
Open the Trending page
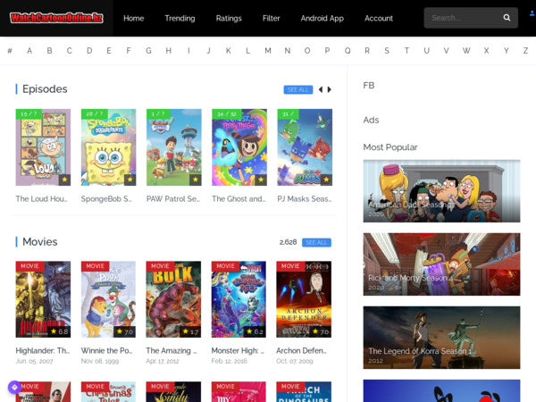coord(180,18)
